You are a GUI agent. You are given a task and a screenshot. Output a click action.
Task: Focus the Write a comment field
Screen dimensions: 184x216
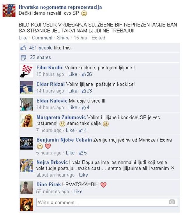[x=107, y=202]
